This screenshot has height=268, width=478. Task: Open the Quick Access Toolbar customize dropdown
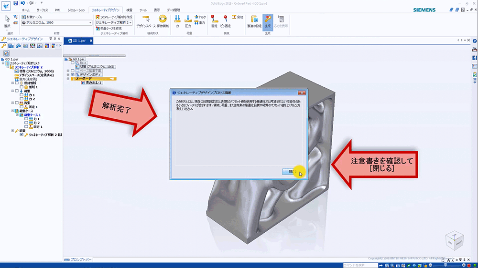pyautogui.click(x=42, y=3)
